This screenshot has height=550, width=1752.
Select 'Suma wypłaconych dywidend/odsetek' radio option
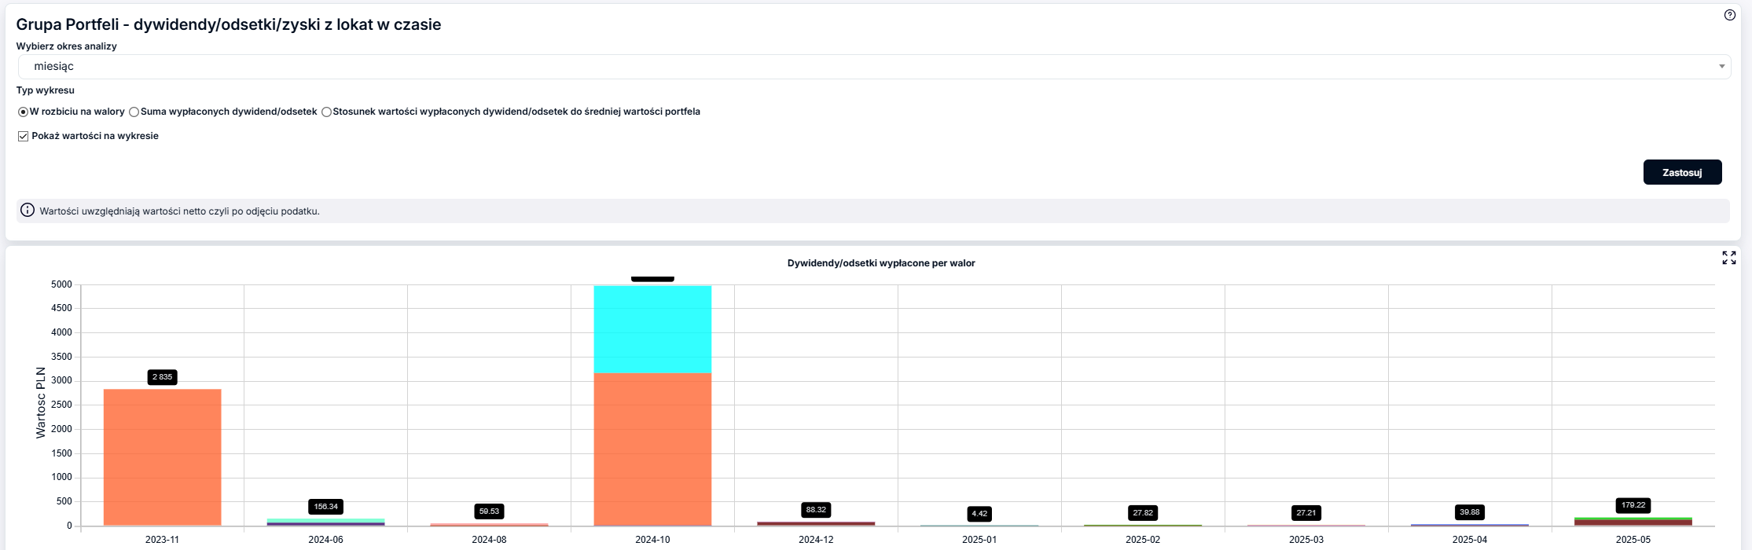click(x=134, y=112)
